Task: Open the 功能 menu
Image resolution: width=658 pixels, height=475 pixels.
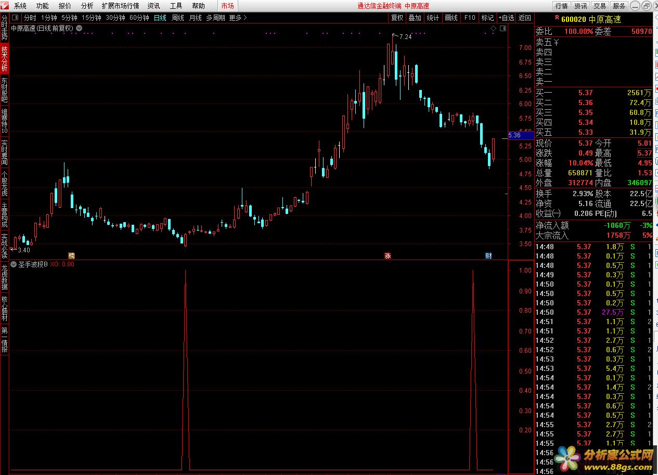Action: 43,6
